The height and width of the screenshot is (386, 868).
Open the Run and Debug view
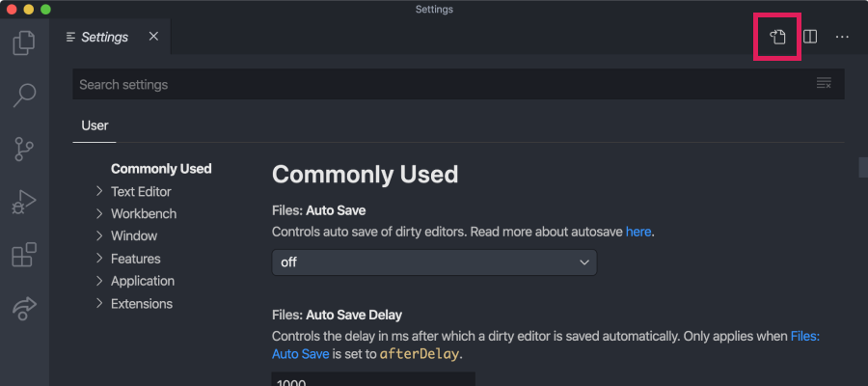point(24,202)
